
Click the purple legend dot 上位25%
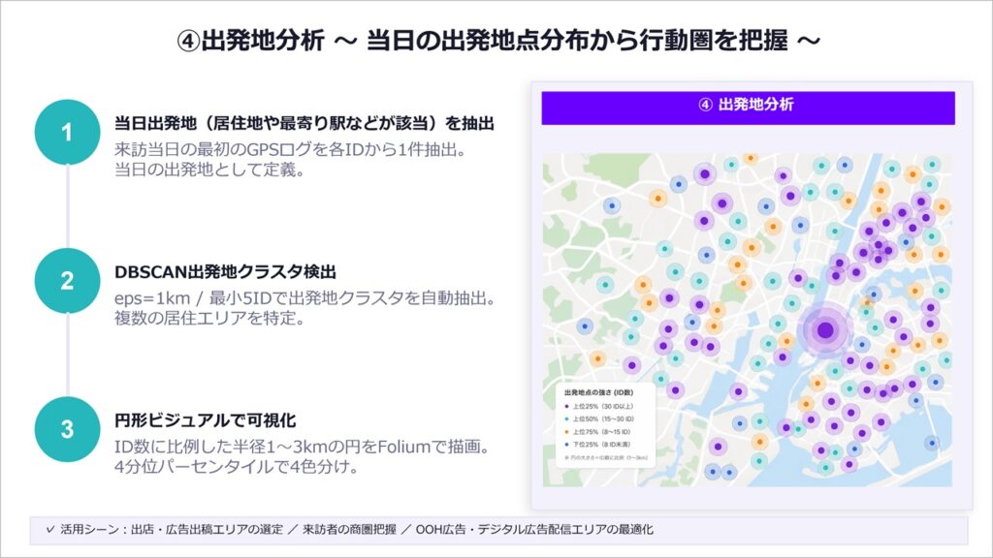566,406
